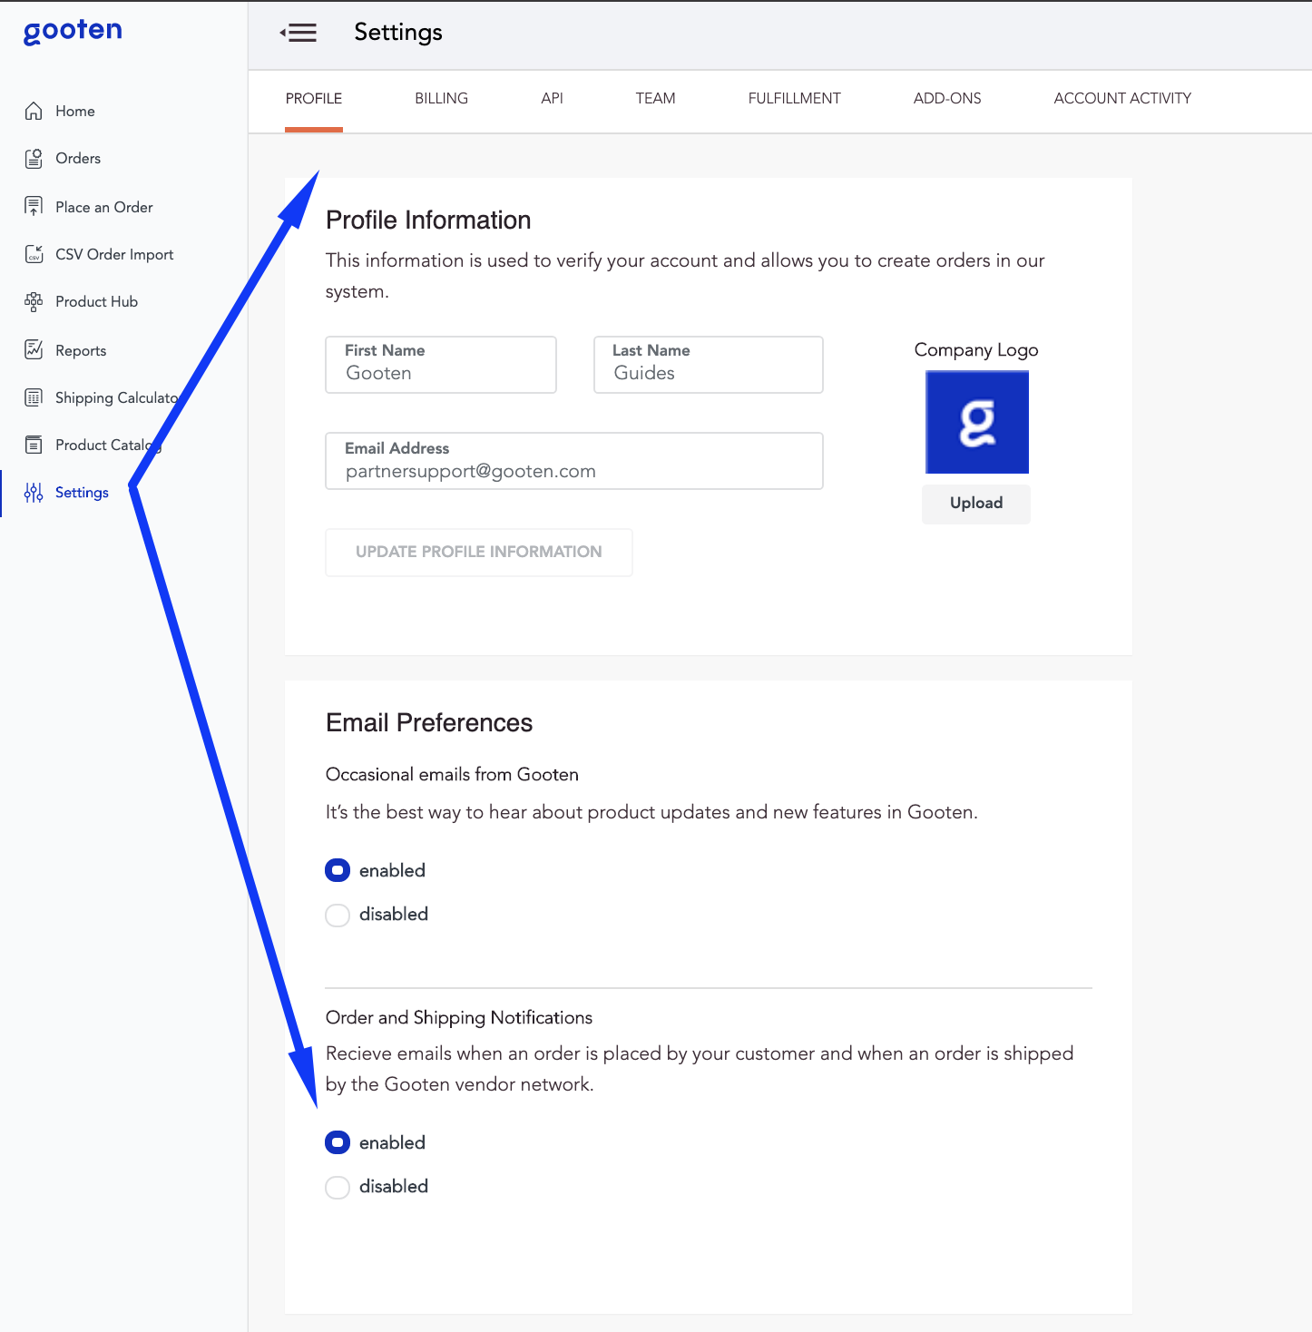Click the blue company logo thumbnail
Image resolution: width=1312 pixels, height=1332 pixels.
(x=976, y=422)
